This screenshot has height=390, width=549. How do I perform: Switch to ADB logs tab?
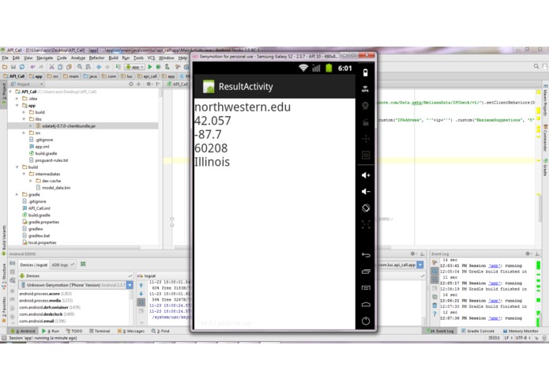[63, 264]
